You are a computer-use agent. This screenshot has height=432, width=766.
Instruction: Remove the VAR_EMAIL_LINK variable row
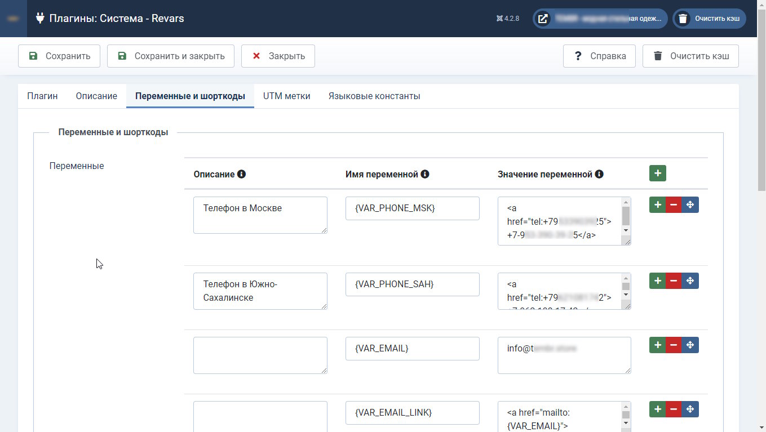674,409
